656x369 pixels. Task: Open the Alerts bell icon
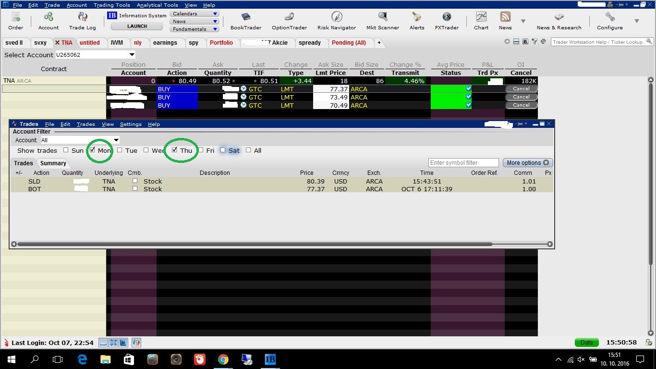[x=417, y=21]
